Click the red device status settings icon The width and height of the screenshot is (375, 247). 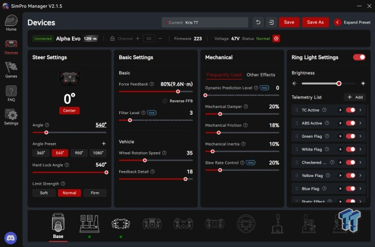[x=276, y=39]
